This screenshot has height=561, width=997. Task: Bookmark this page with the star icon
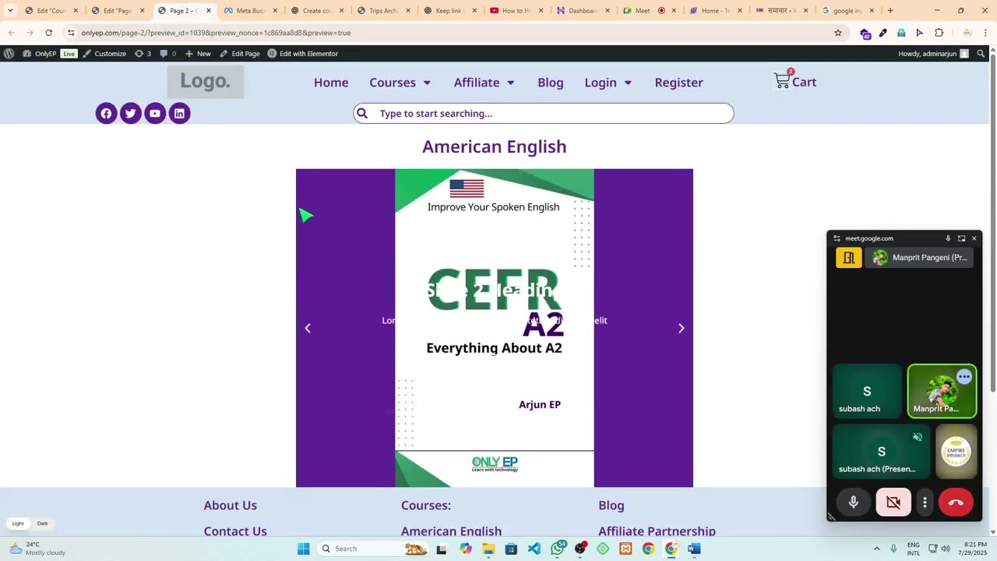838,33
